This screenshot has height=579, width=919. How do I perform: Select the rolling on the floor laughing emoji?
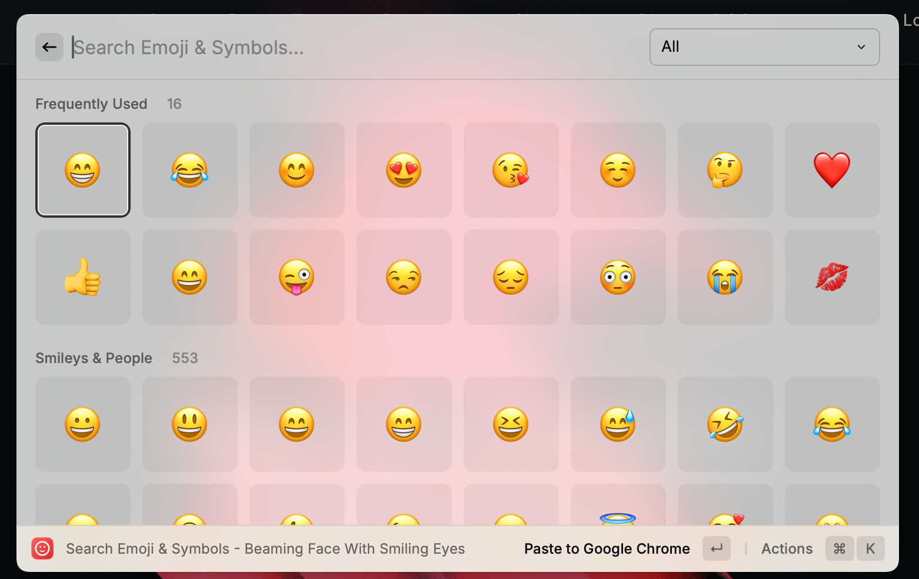(725, 424)
